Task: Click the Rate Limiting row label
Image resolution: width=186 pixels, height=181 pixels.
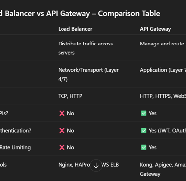Action: [x=15, y=147]
